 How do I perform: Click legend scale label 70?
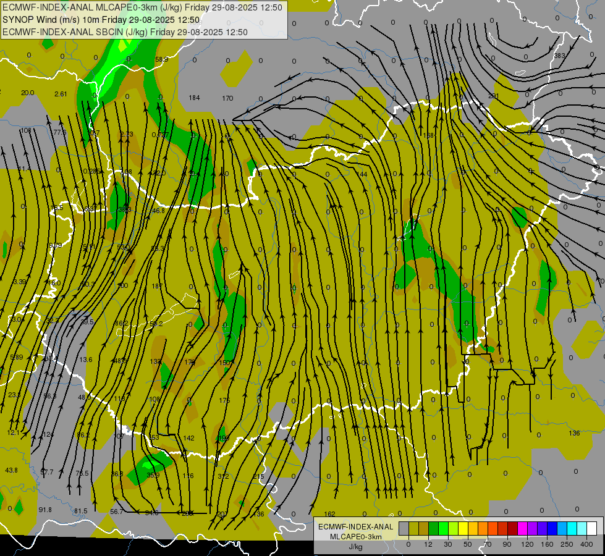488,544
